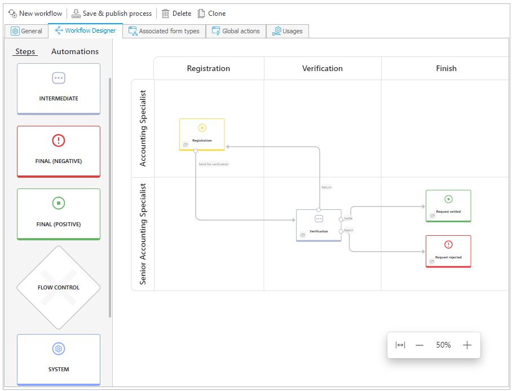Image resolution: width=512 pixels, height=391 pixels.
Task: Select the Verification step on canvas
Action: coord(319,225)
